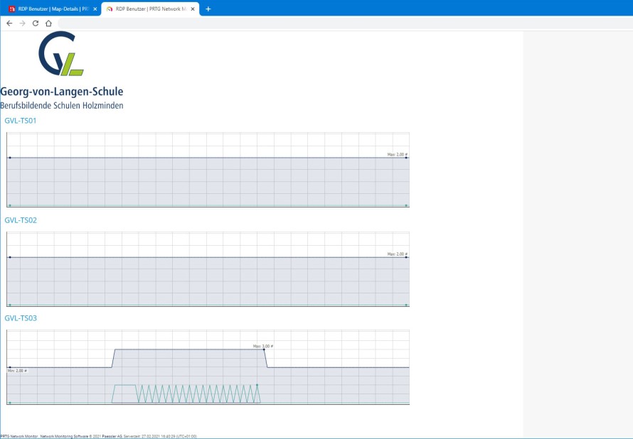Click the GVL-TS01 graph area
The height and width of the screenshot is (439, 633).
(208, 170)
